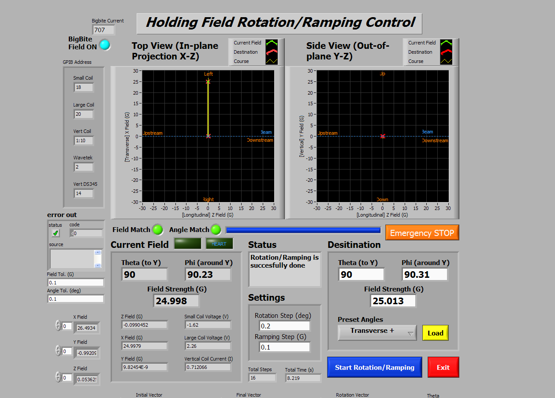Click Z Field readout 0.05362
Image resolution: width=555 pixels, height=398 pixels.
86,380
